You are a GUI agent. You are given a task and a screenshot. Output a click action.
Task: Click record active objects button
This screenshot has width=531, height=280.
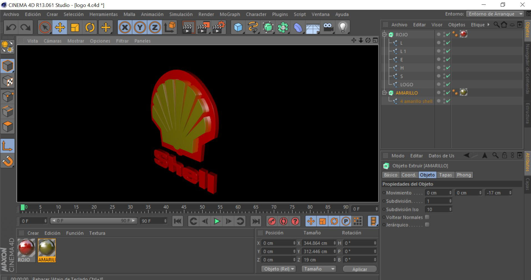pyautogui.click(x=272, y=221)
